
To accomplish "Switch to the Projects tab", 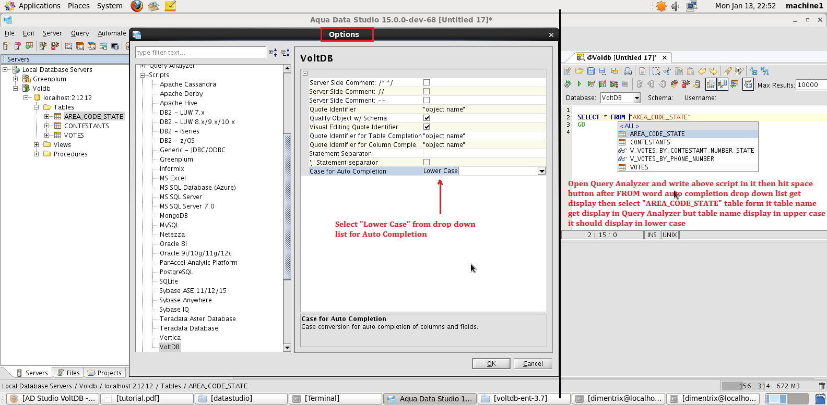I will 104,373.
